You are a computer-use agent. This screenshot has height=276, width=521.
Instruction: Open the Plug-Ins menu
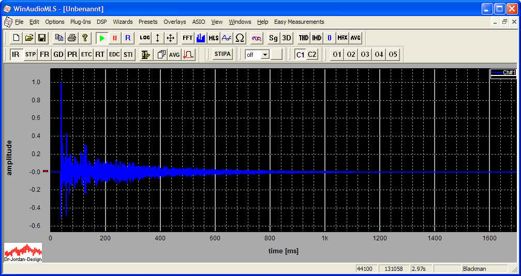(80, 22)
